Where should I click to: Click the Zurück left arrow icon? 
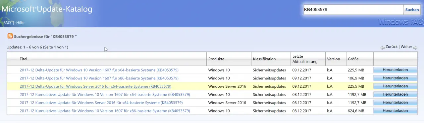[382, 47]
